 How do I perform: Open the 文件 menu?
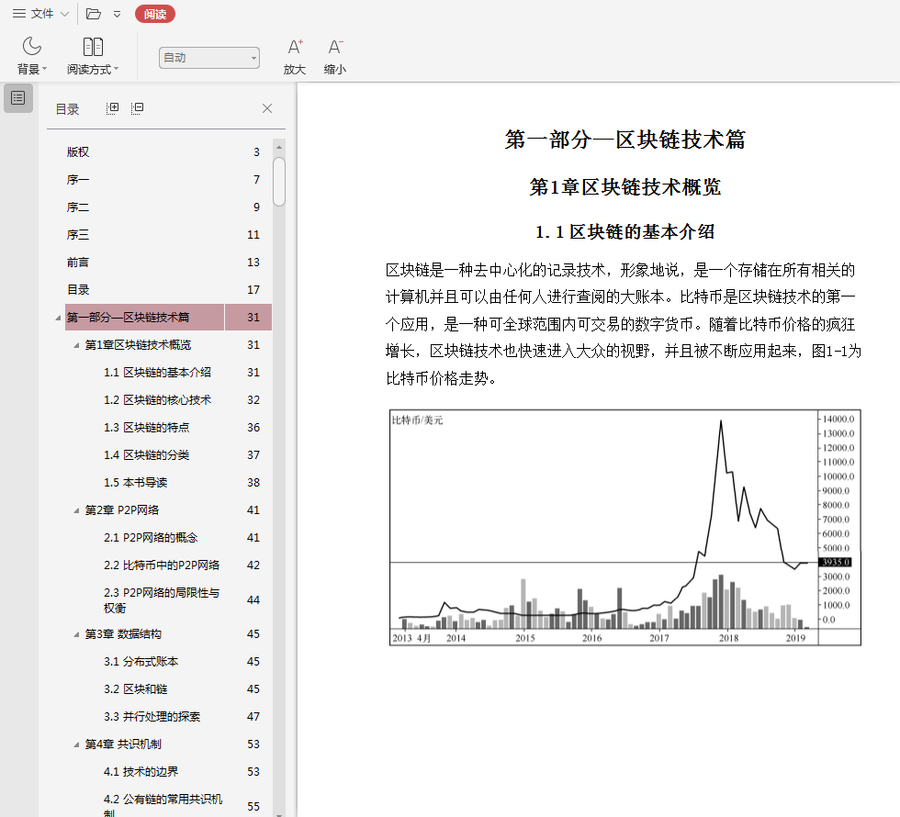click(40, 14)
